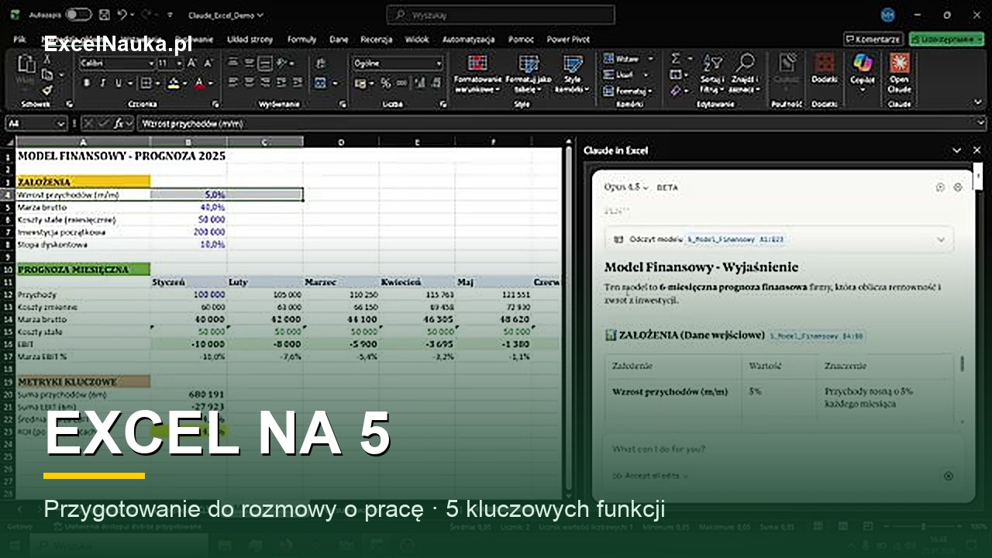
Task: Toggle Wrap Text
Action: (x=321, y=63)
